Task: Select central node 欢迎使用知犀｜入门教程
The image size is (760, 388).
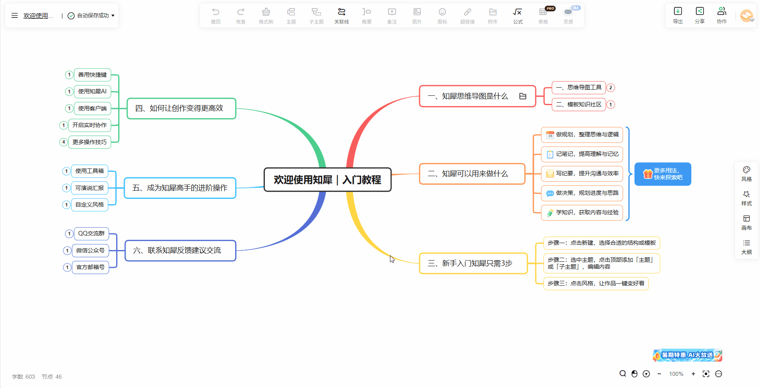Action: (x=327, y=180)
